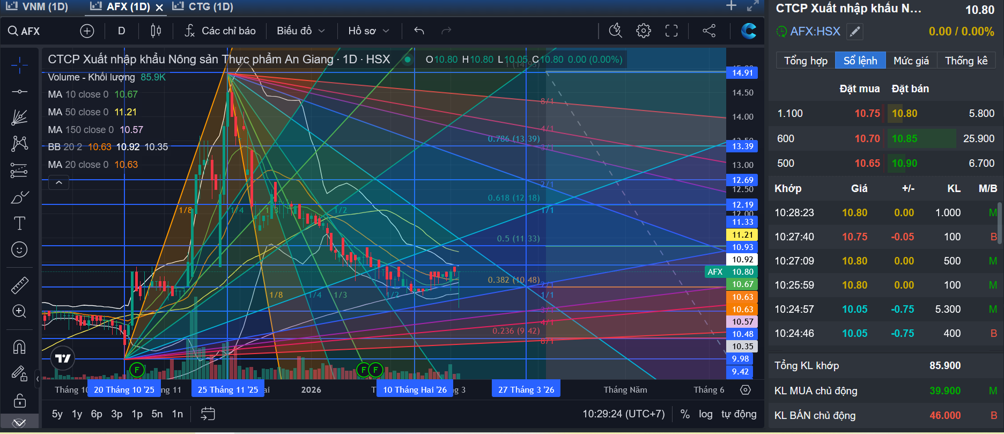Add a new chart tab
The image size is (1004, 434).
pos(731,6)
